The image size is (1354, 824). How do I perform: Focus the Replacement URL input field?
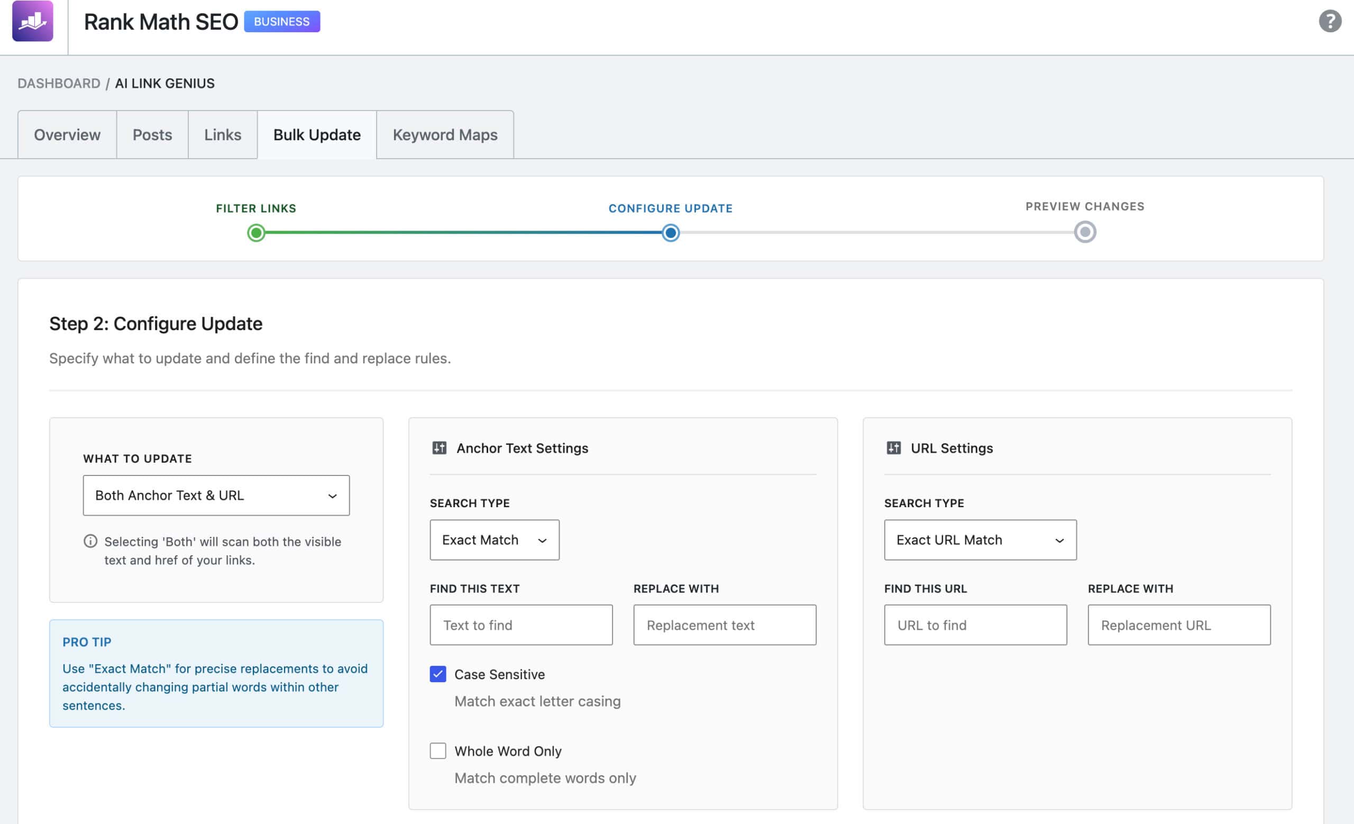tap(1179, 625)
